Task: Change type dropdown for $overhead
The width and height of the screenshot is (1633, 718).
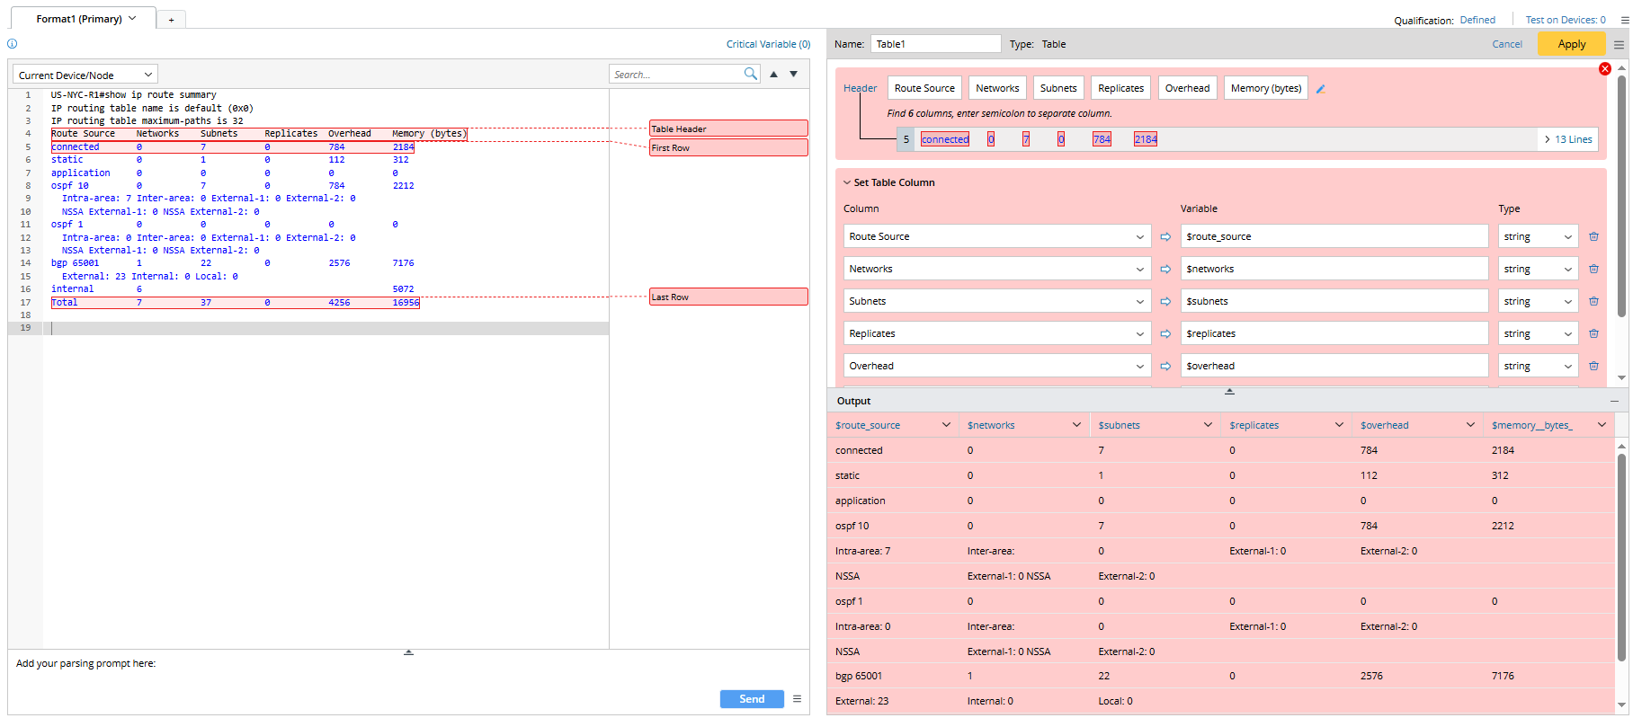Action: (1538, 366)
